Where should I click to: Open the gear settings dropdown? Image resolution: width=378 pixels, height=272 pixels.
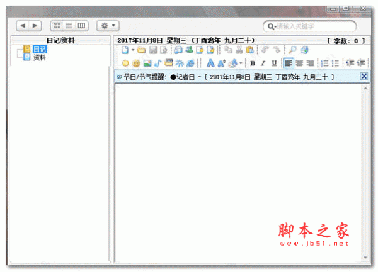tap(108, 26)
